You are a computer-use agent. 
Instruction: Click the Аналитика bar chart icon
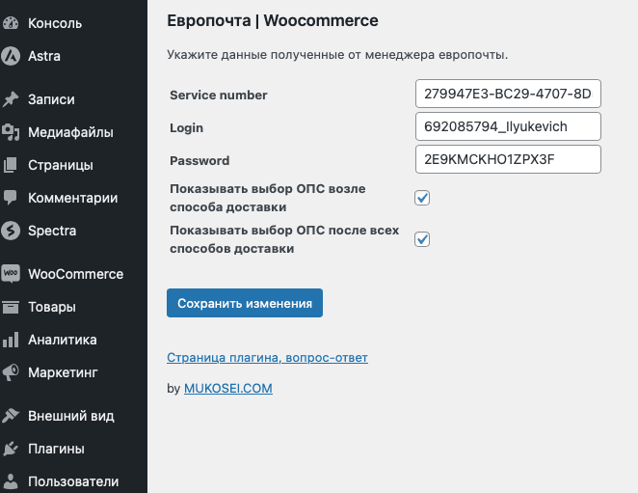coord(12,340)
